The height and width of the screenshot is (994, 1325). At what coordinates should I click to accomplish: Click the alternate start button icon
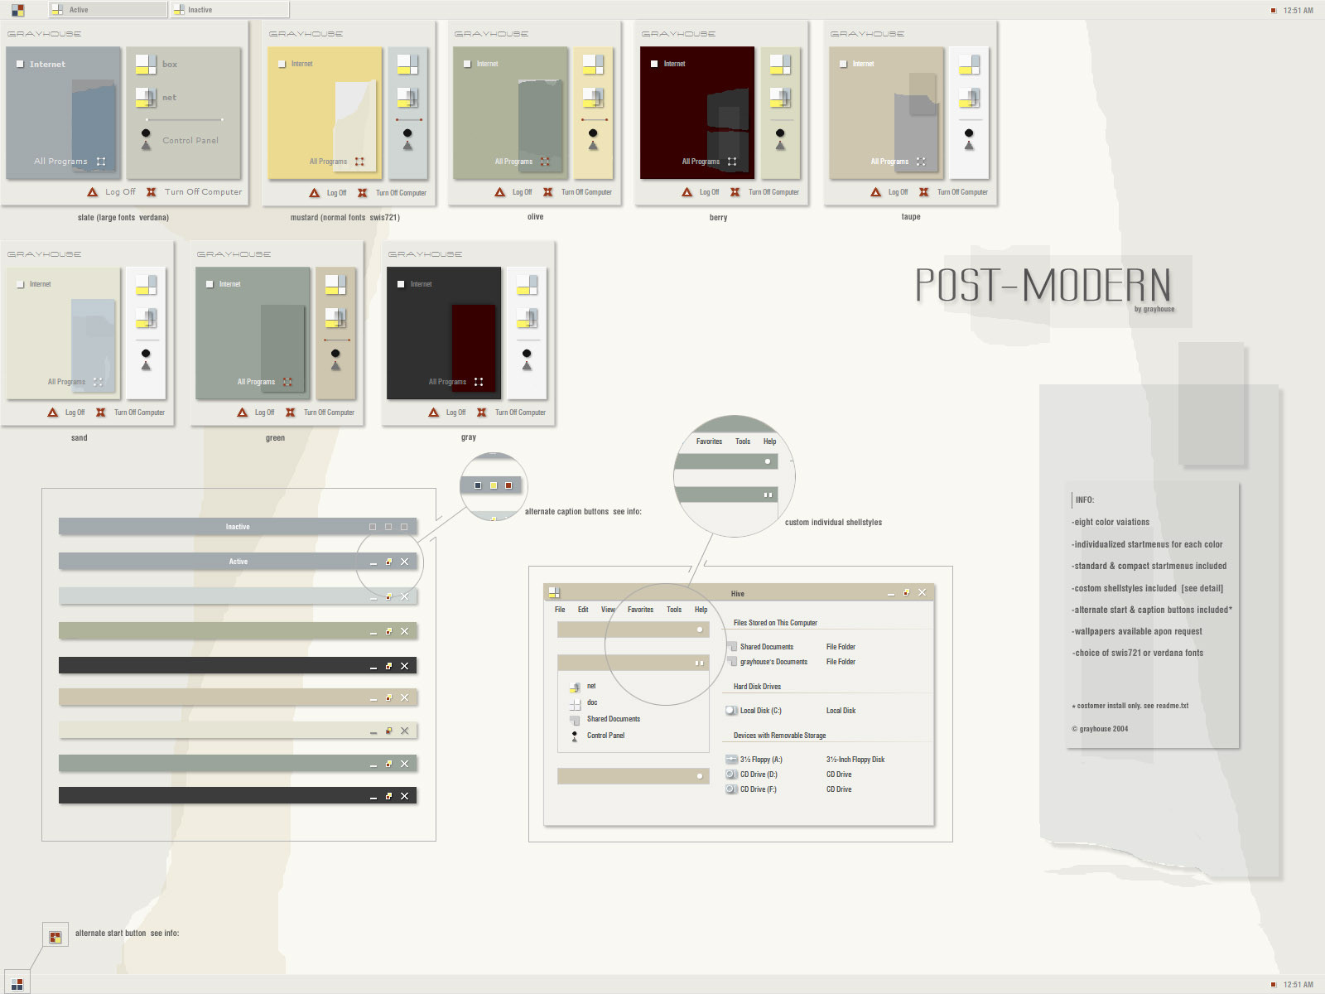[55, 936]
